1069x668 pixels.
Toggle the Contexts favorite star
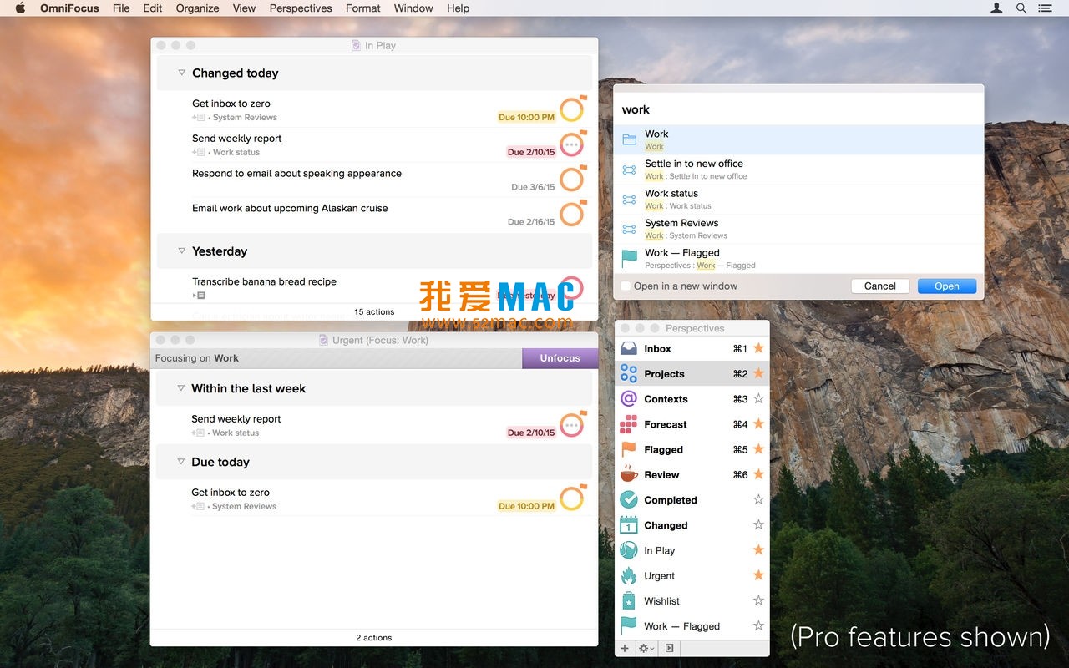point(758,399)
